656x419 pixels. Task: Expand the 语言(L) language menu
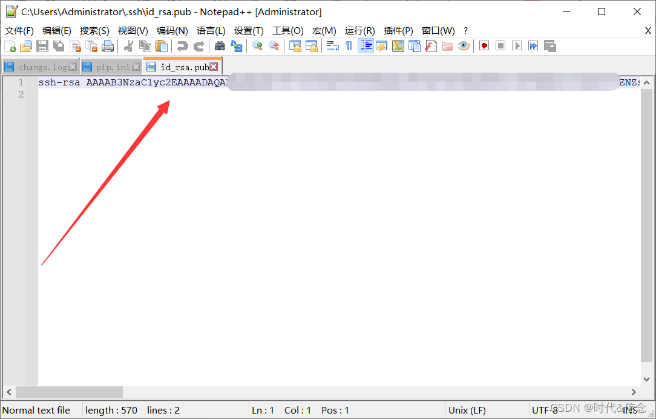click(x=211, y=31)
